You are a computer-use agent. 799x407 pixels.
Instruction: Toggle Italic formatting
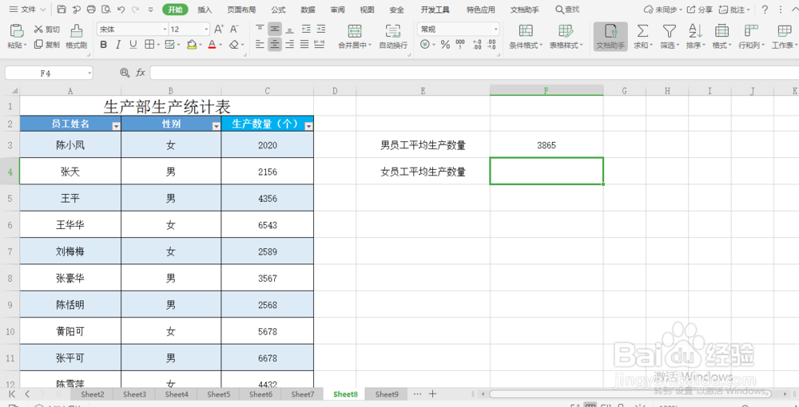pyautogui.click(x=118, y=45)
